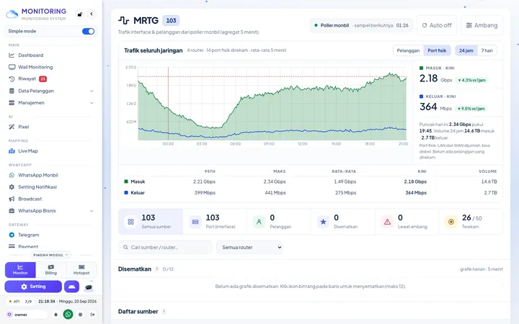The image size is (519, 324).
Task: Expand the Data Pelanggan menu chevron
Action: (x=92, y=91)
